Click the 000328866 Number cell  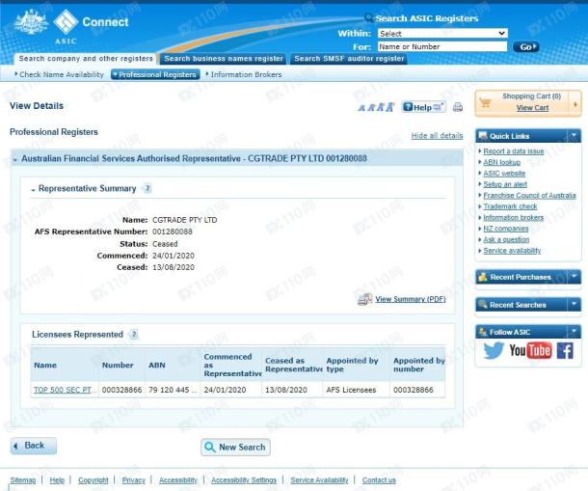coord(121,390)
